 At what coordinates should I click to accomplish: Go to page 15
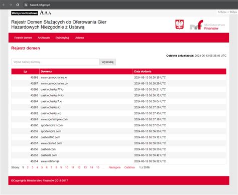[98, 167]
